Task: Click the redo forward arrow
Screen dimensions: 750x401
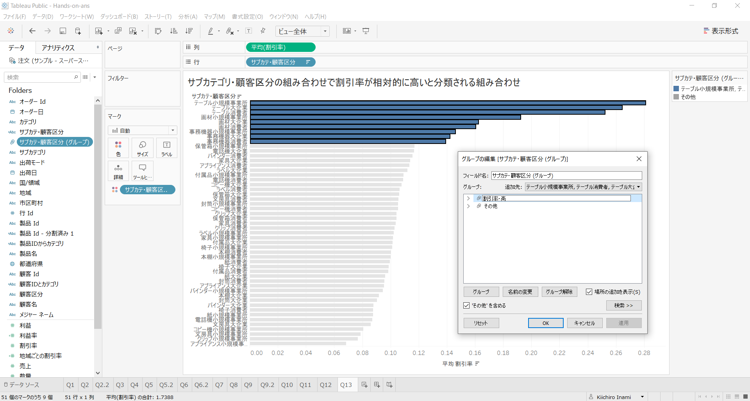Action: pos(48,31)
